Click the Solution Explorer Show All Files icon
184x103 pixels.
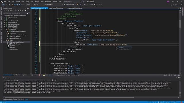pos(22,11)
